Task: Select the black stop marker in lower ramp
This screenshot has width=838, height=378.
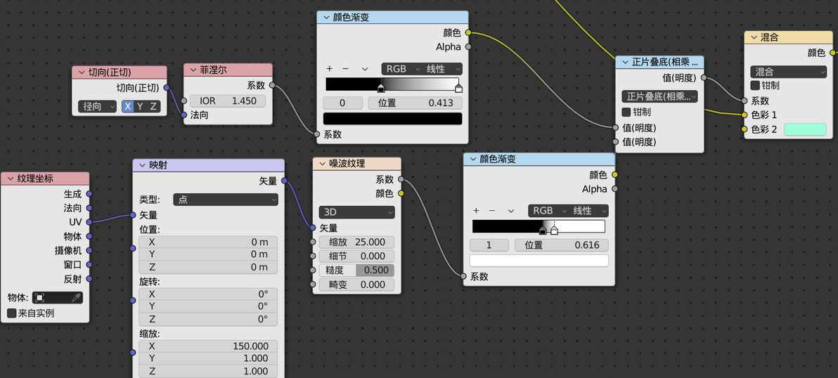Action: pyautogui.click(x=543, y=230)
